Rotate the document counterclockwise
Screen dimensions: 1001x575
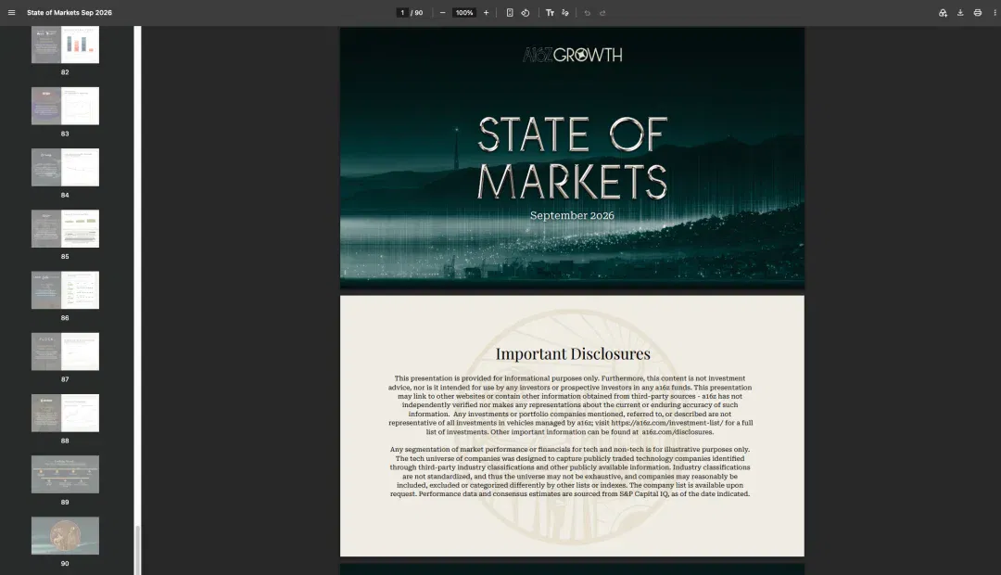click(x=526, y=13)
